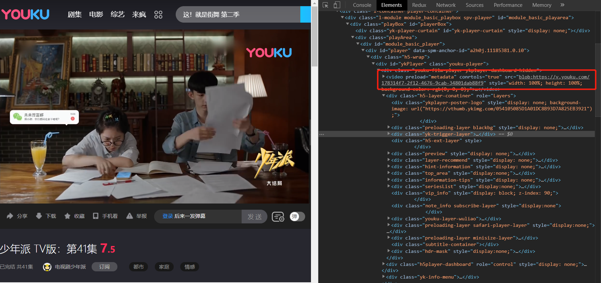Open the four-circle more channels icon

click(158, 14)
